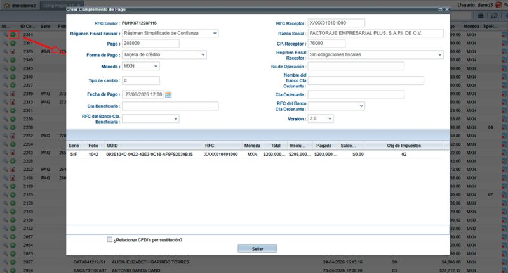Click the toolbar icon left of refresh icon
This screenshot has height=273, width=508.
click(x=481, y=15)
